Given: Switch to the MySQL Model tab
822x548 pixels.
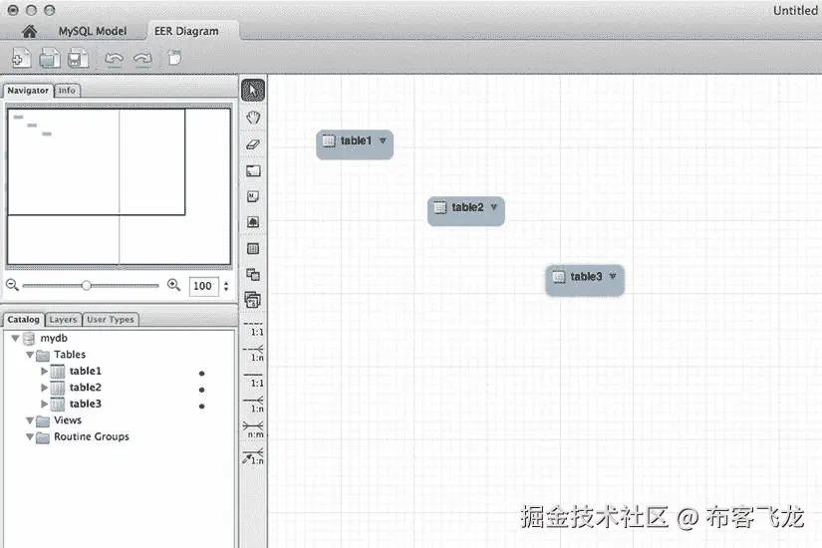Looking at the screenshot, I should 93,32.
